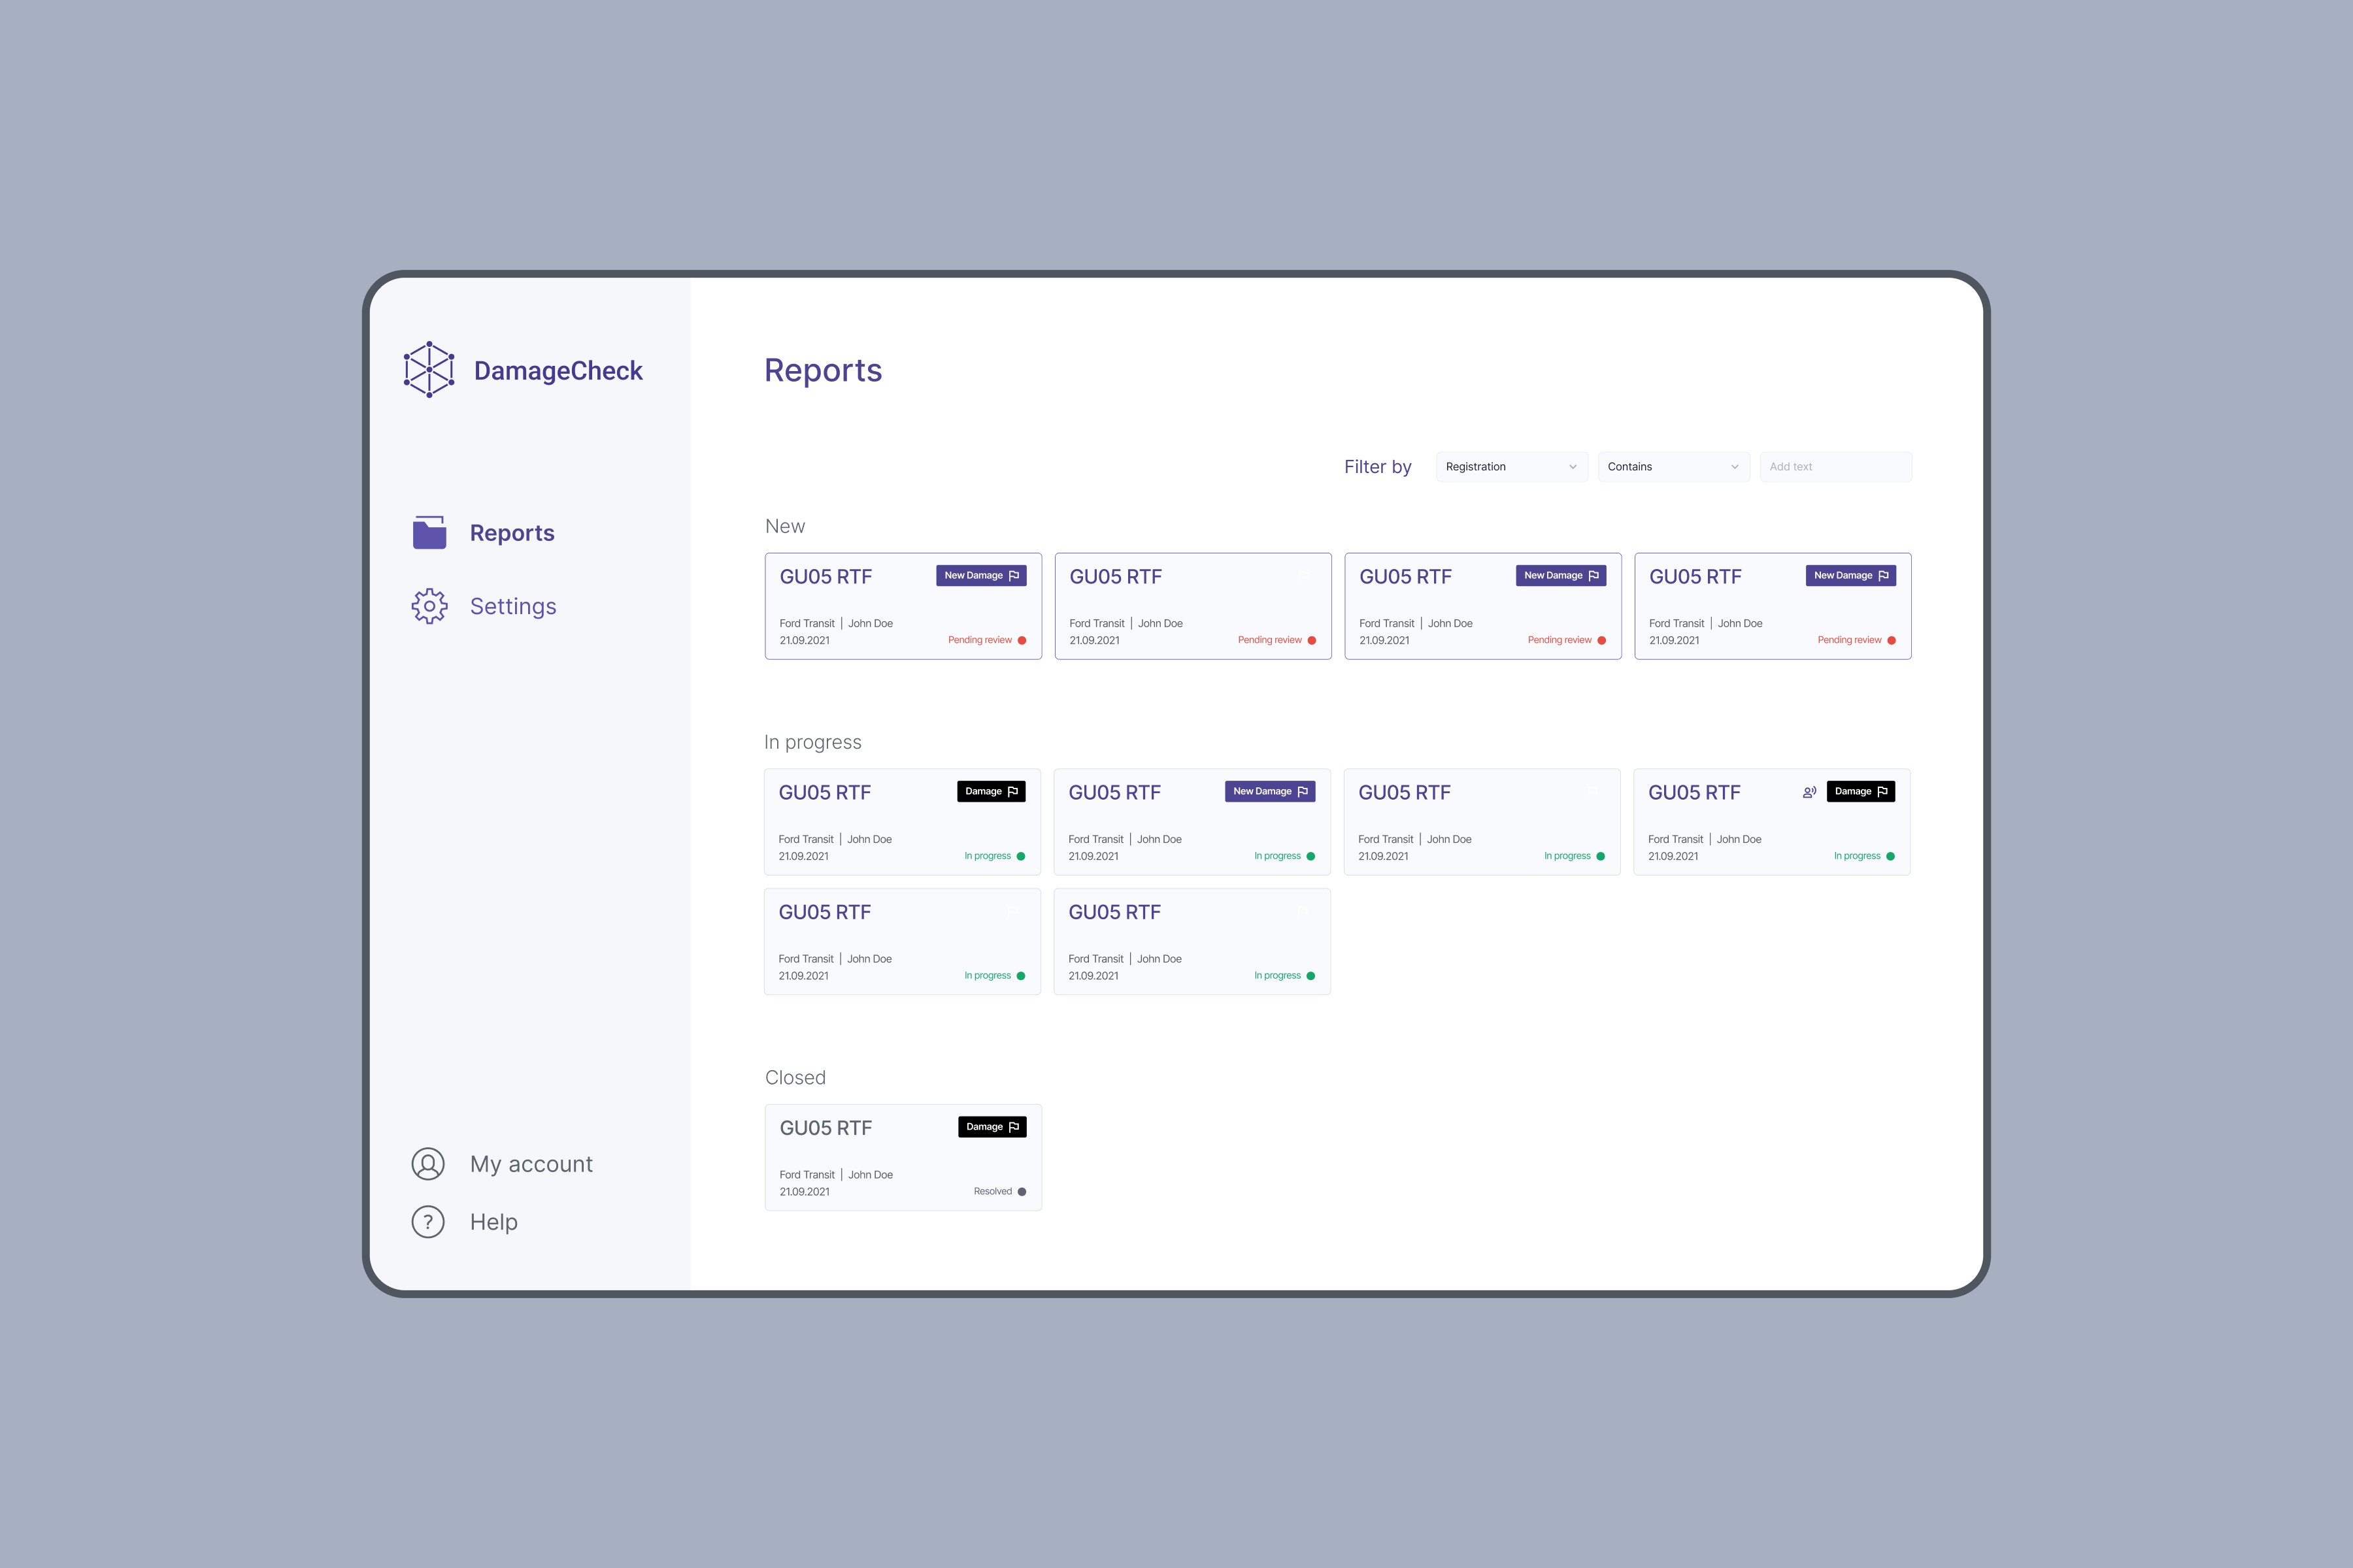
Task: Click red Pending review dot on second New card
Action: (x=1312, y=640)
